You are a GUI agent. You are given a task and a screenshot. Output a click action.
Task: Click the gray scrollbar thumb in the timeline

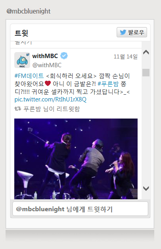146,72
